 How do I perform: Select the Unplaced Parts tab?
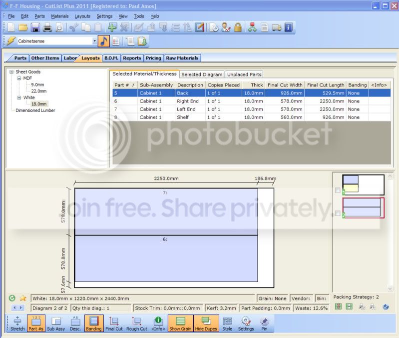point(244,74)
